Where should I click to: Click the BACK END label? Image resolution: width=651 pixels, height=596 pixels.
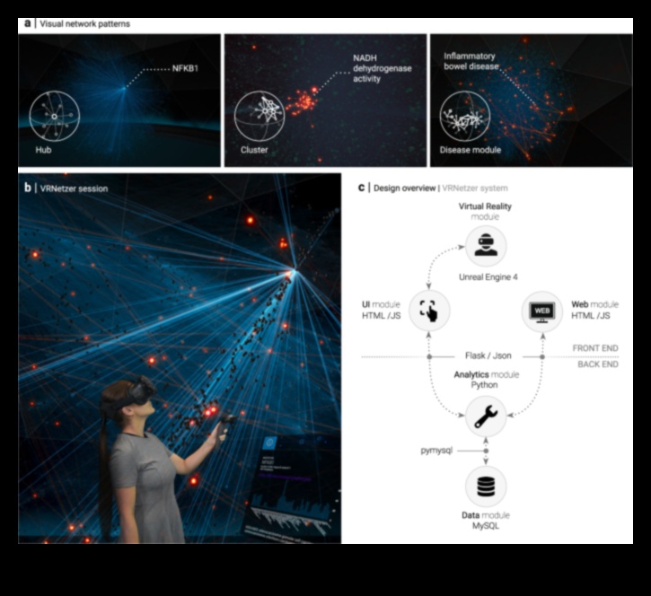coord(598,366)
